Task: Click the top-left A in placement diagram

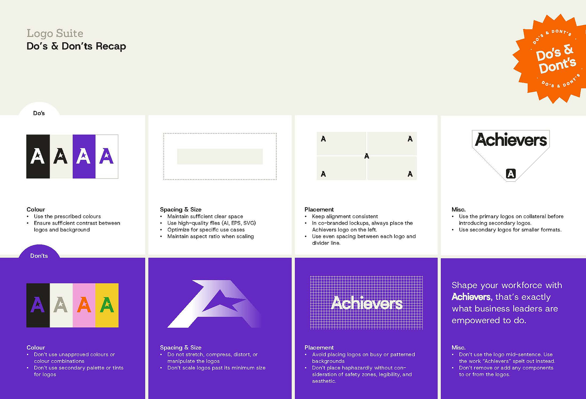Action: 323,139
